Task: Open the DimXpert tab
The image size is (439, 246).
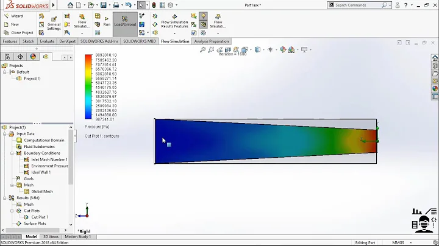Action: tap(68, 41)
